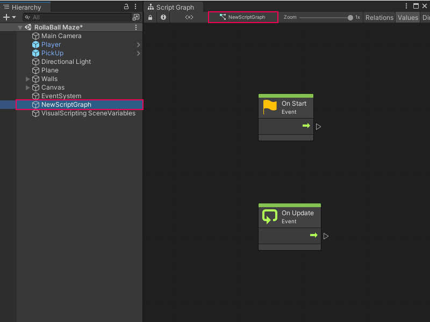Toggle the lock at the Hierarchy panel's top right
Viewport: 430px width, 322px height.
coord(126,5)
